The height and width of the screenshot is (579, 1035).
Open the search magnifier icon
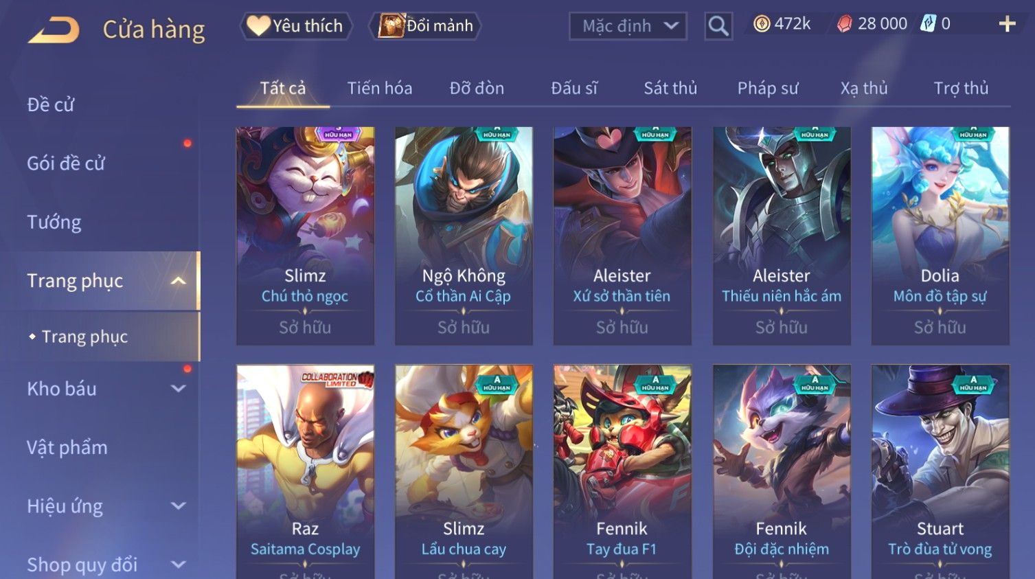(718, 26)
